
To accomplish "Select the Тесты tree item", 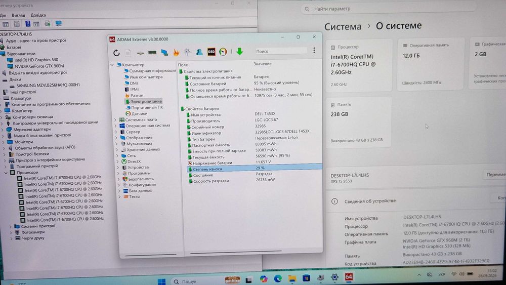I will [x=132, y=196].
